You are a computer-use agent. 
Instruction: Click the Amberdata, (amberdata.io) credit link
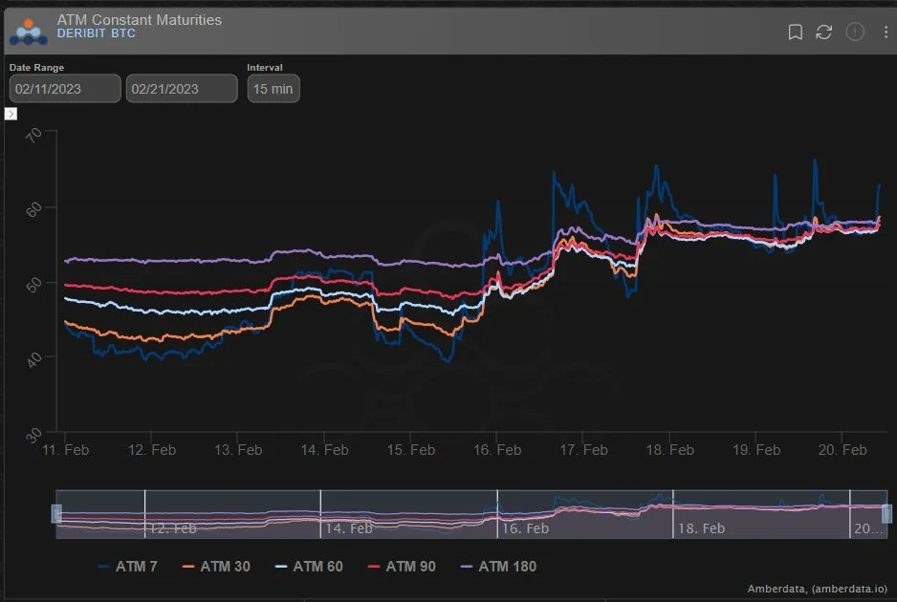tap(817, 589)
